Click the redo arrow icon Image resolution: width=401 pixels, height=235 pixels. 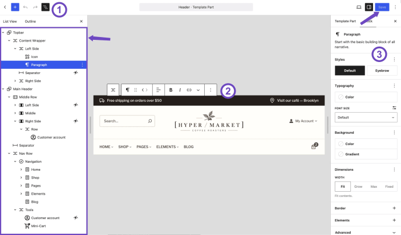(35, 7)
